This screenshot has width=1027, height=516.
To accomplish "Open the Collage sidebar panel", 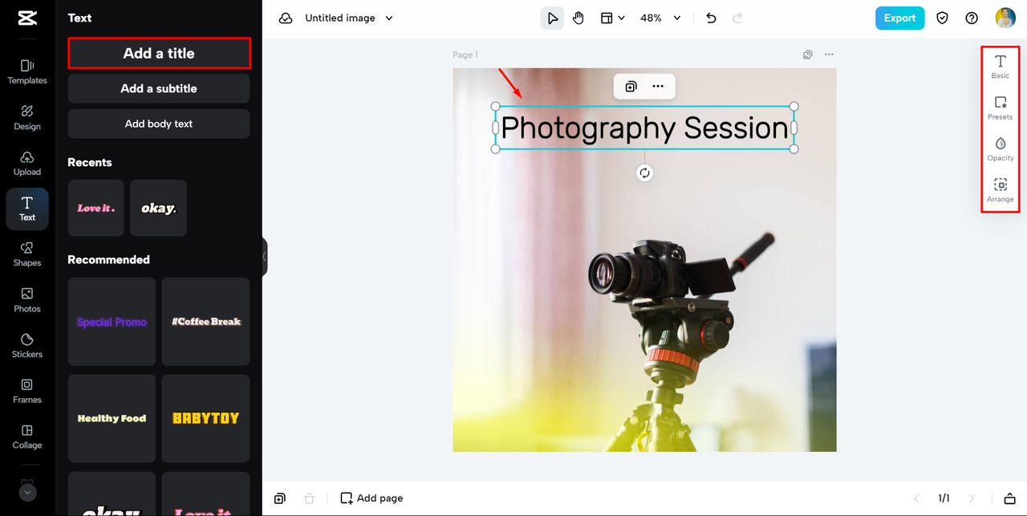I will [x=27, y=437].
